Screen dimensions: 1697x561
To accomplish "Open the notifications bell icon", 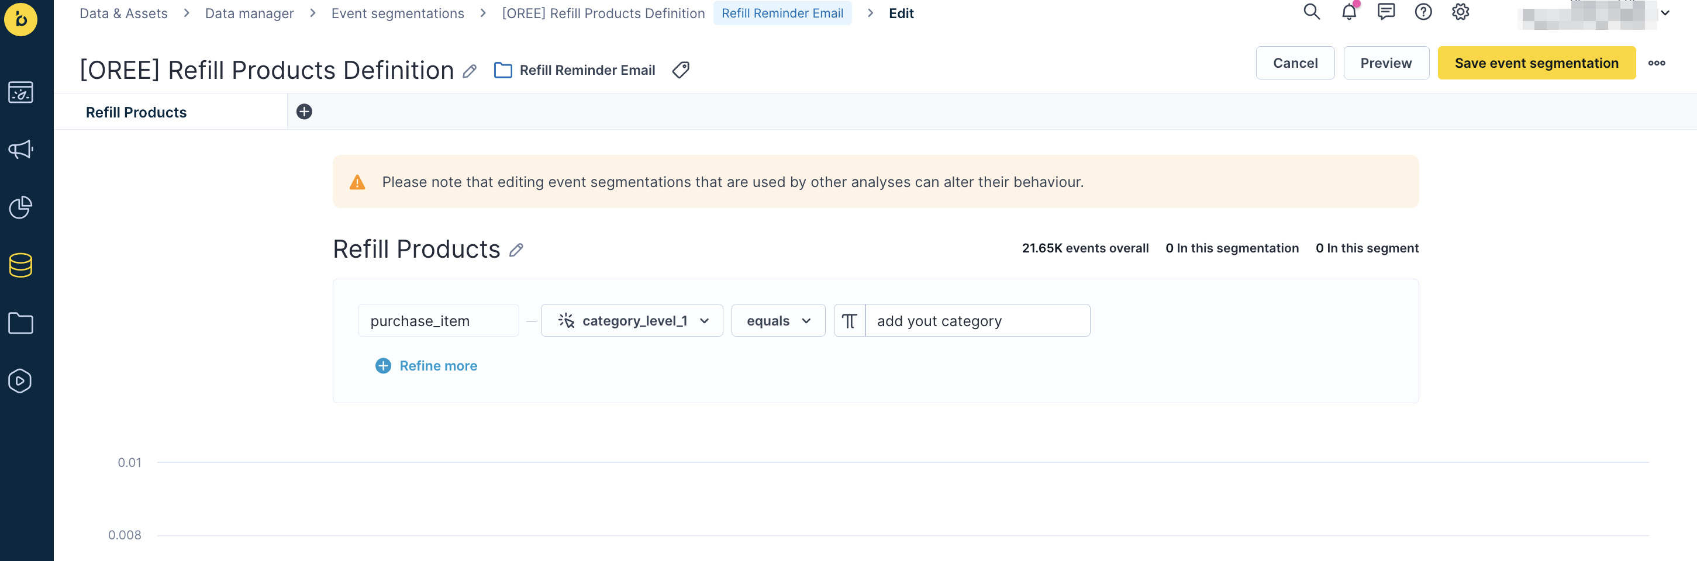I will click(x=1348, y=12).
